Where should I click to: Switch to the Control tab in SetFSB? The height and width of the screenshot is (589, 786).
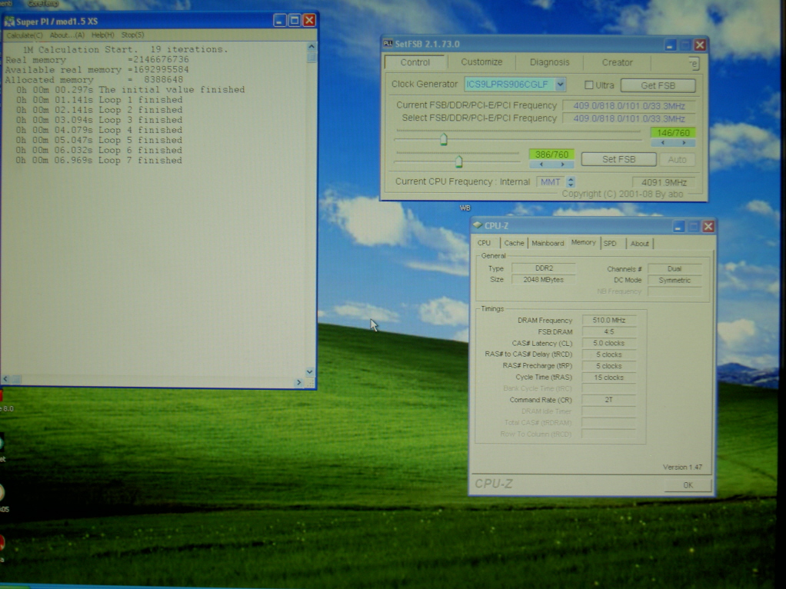415,62
